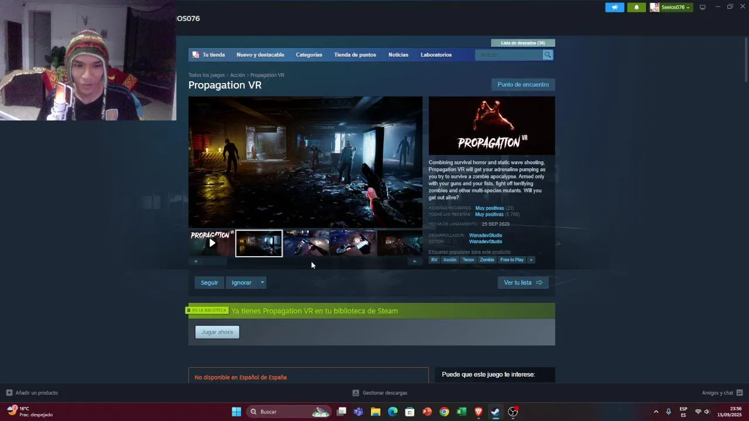
Task: Select the RV tag
Action: tap(434, 260)
